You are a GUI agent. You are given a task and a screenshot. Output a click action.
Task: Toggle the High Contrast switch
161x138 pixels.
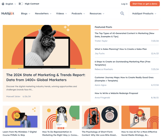(x=20, y=4)
